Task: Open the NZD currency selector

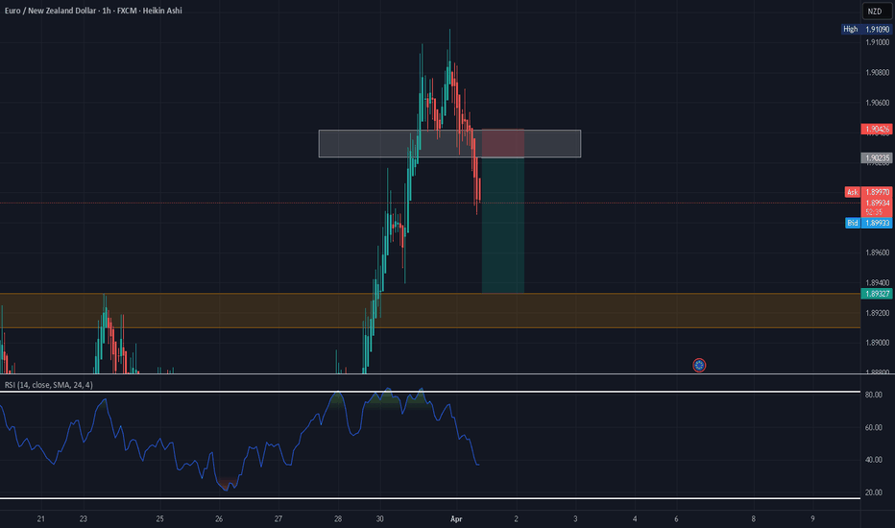Action: tap(876, 11)
